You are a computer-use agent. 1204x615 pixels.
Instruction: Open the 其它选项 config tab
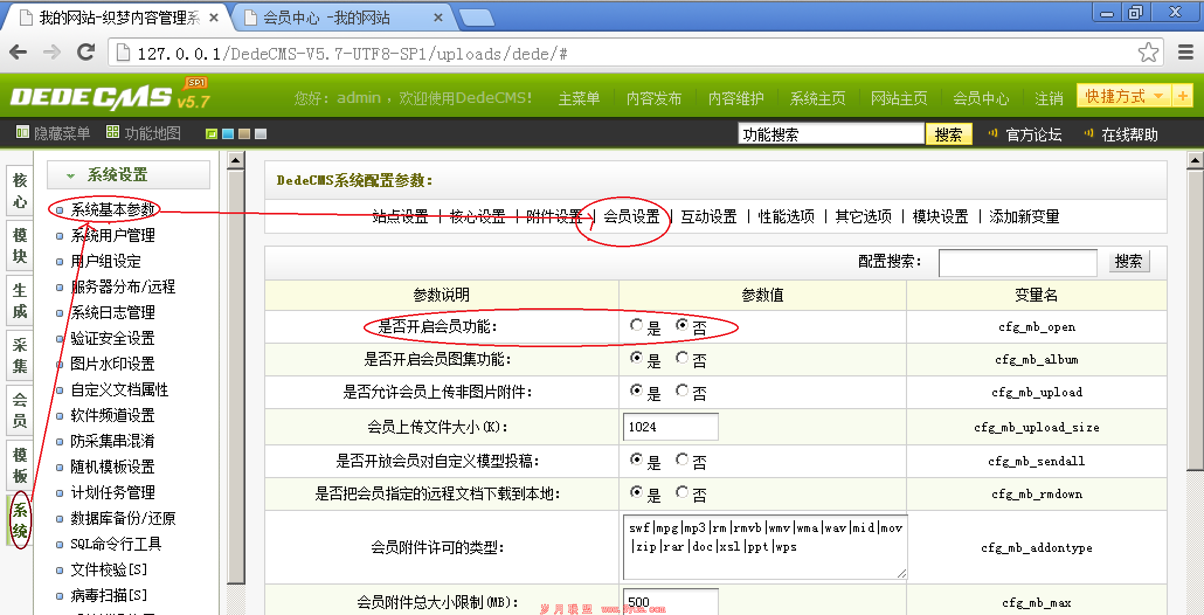863,216
